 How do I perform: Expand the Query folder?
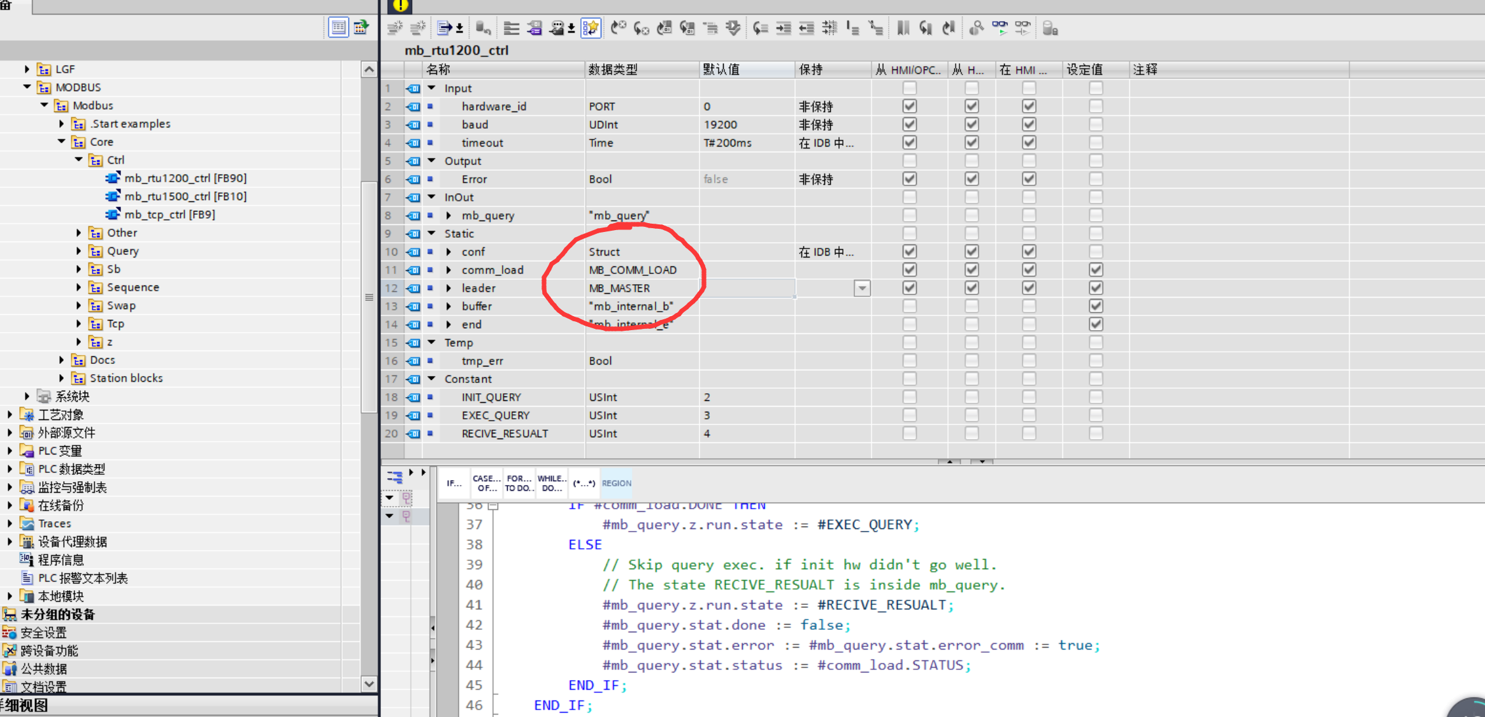pyautogui.click(x=79, y=251)
